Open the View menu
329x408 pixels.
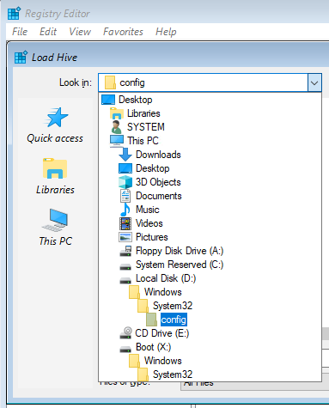[x=80, y=32]
